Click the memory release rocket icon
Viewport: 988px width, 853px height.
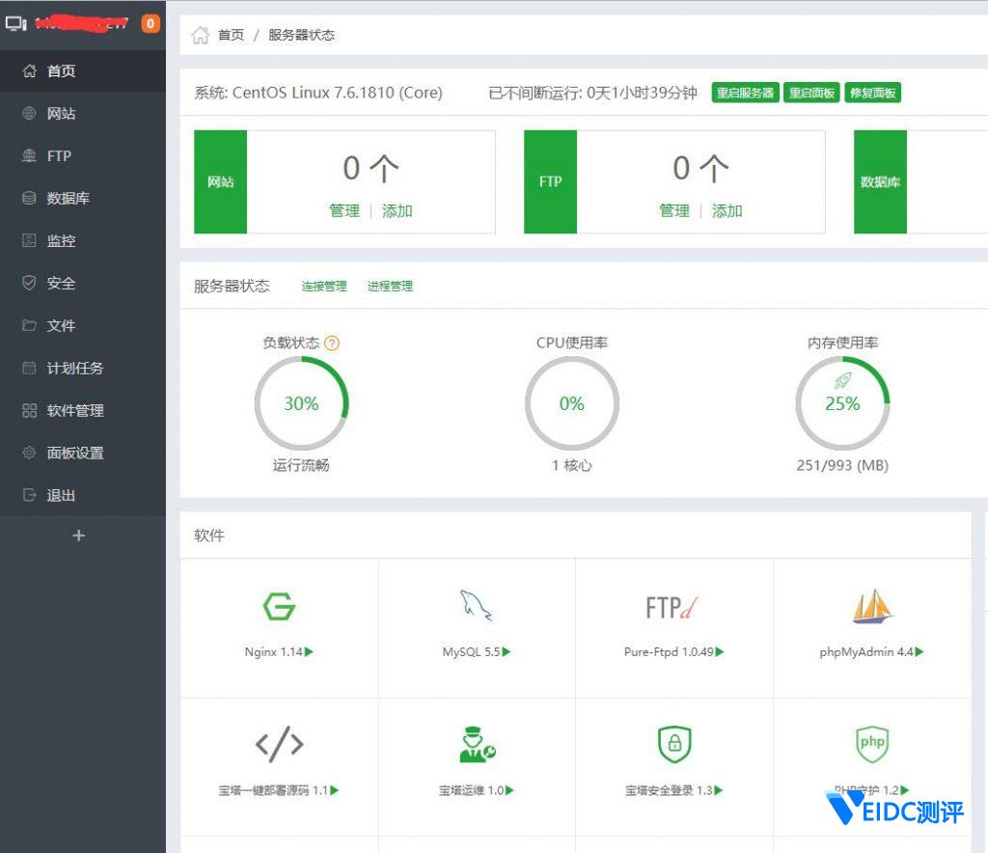(x=842, y=381)
